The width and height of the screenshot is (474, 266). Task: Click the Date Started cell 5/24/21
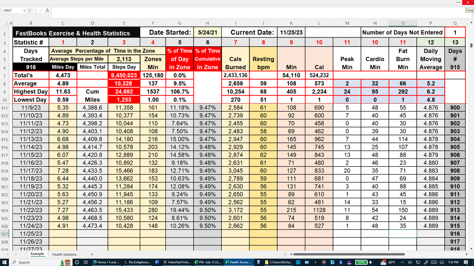point(207,32)
